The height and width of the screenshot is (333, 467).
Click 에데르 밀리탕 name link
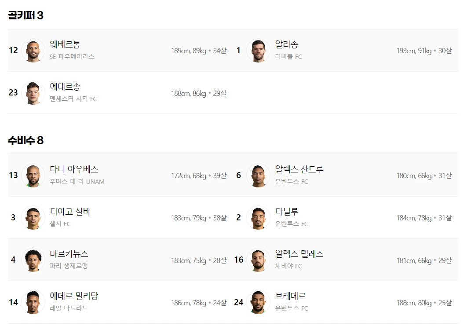pos(74,296)
